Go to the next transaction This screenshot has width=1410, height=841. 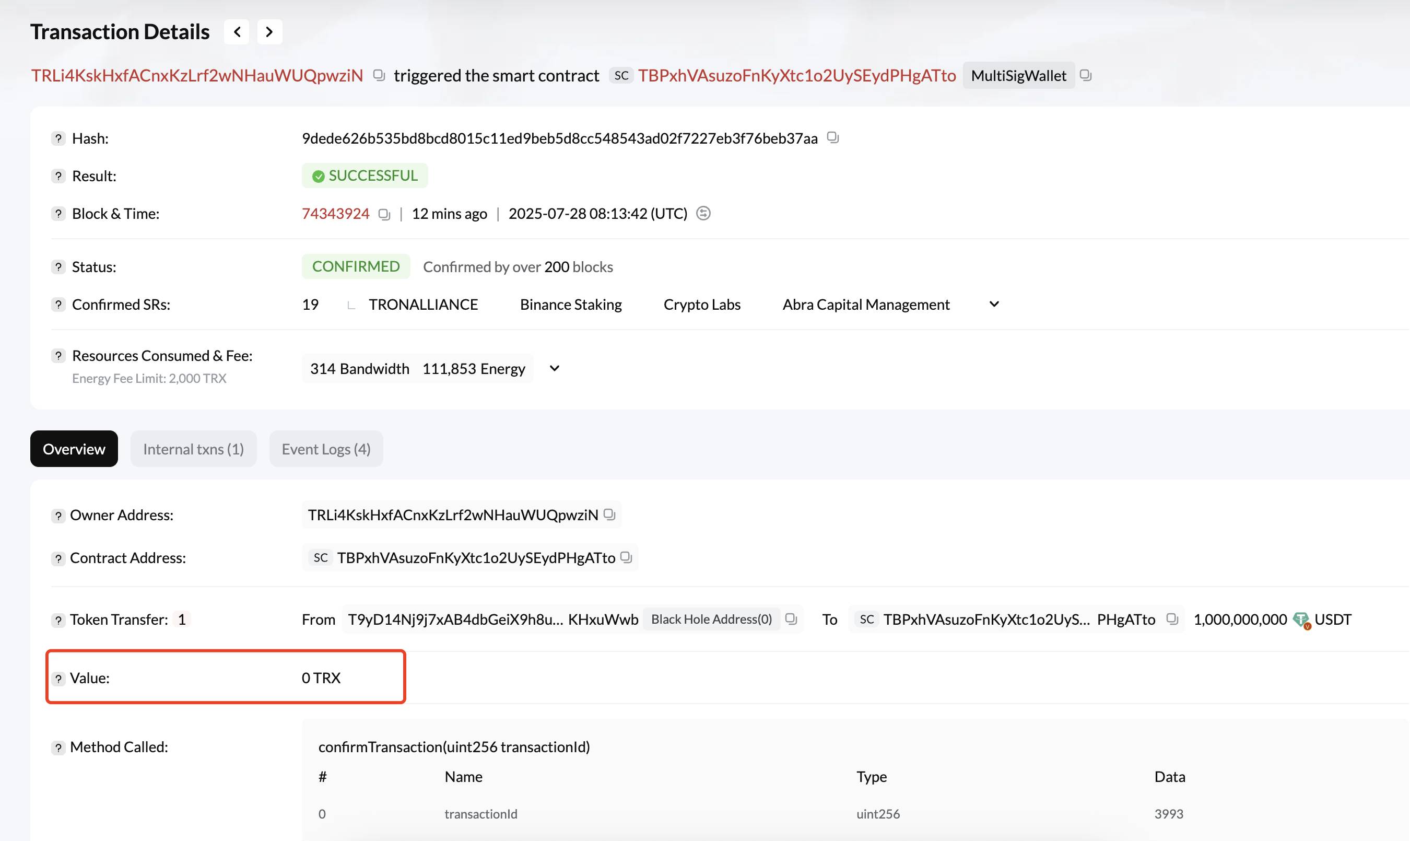(269, 32)
